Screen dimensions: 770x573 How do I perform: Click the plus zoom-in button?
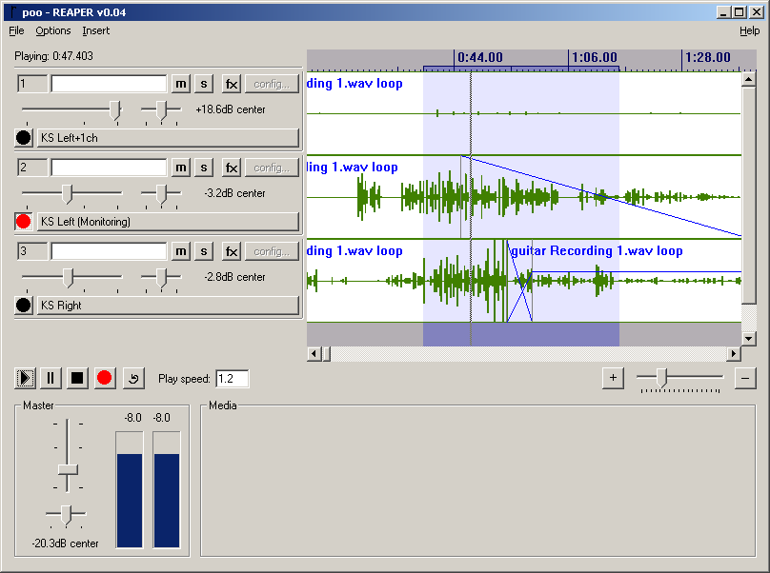pos(613,378)
